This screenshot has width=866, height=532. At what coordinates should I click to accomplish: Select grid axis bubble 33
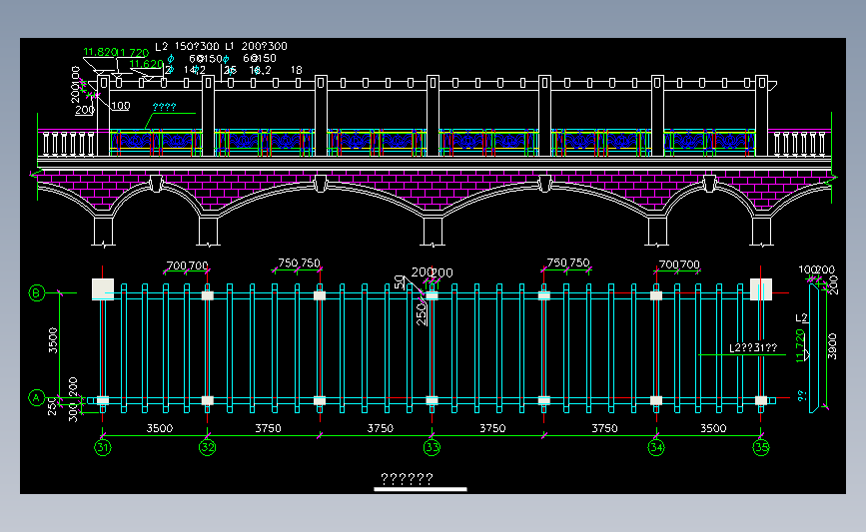point(432,447)
